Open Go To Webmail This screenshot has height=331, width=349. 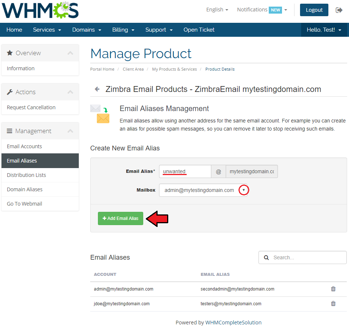tap(40, 204)
